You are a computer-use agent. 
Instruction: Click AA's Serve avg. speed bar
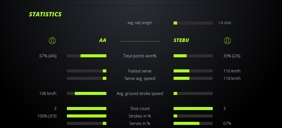pyautogui.click(x=87, y=78)
